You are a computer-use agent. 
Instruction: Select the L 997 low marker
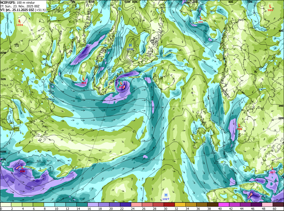[273, 170]
